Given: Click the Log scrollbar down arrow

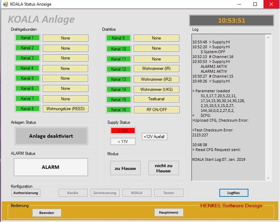Looking at the screenshot, I should coord(268,178).
